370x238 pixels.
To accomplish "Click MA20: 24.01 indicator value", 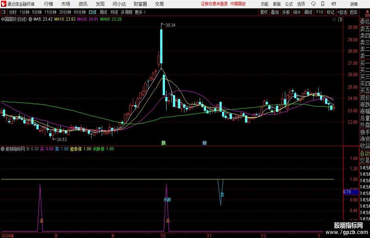I will 88,19.
